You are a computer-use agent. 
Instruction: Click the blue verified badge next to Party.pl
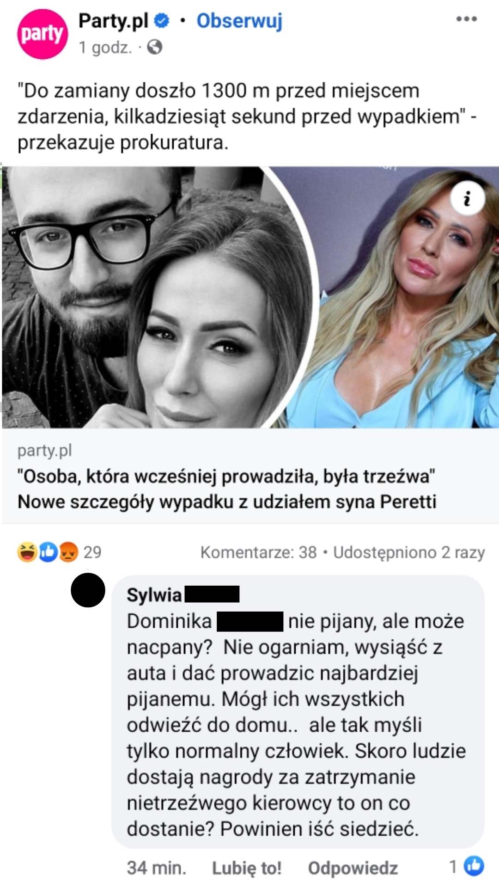[161, 21]
